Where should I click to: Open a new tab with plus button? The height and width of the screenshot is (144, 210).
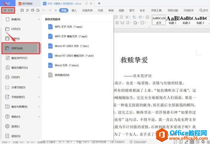coord(99,3)
